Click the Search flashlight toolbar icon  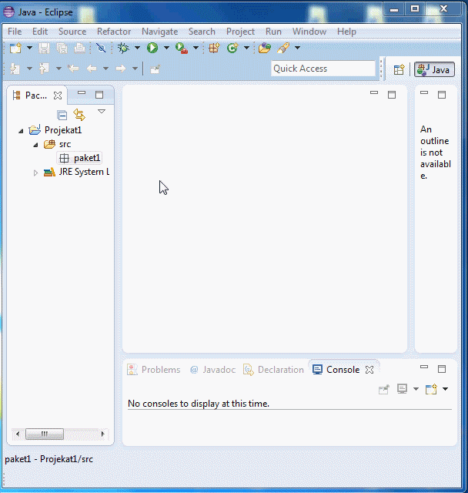coord(283,48)
